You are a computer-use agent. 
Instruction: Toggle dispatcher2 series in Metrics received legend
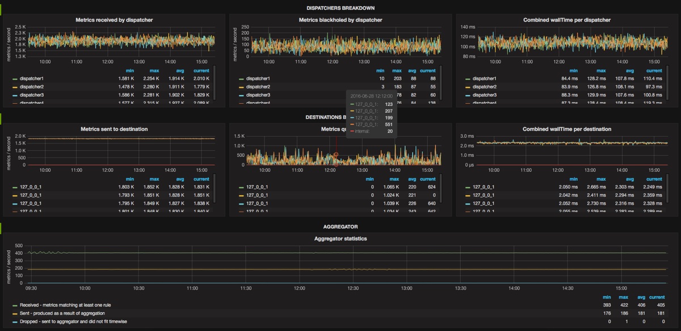tap(31, 87)
